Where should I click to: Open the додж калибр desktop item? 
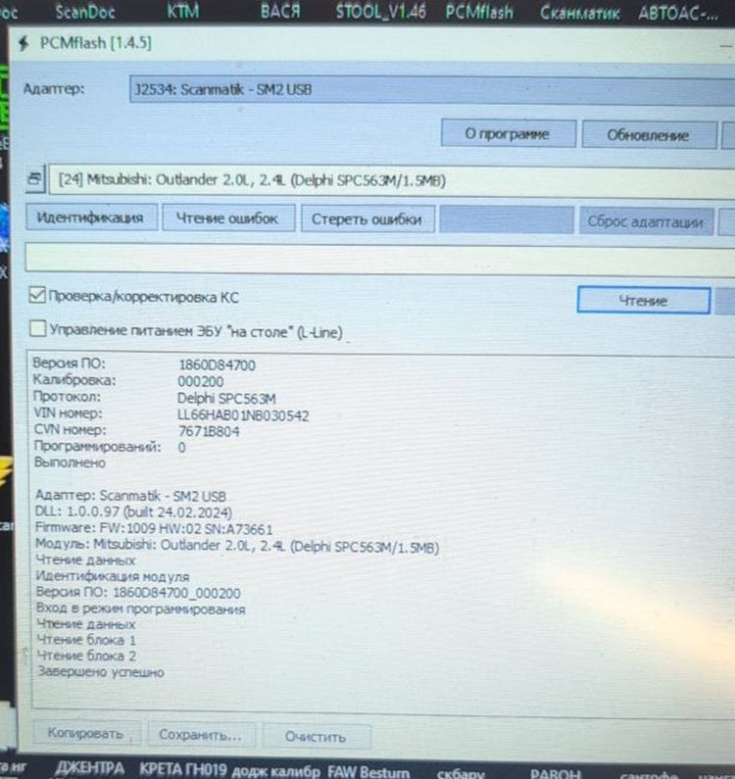pyautogui.click(x=276, y=771)
